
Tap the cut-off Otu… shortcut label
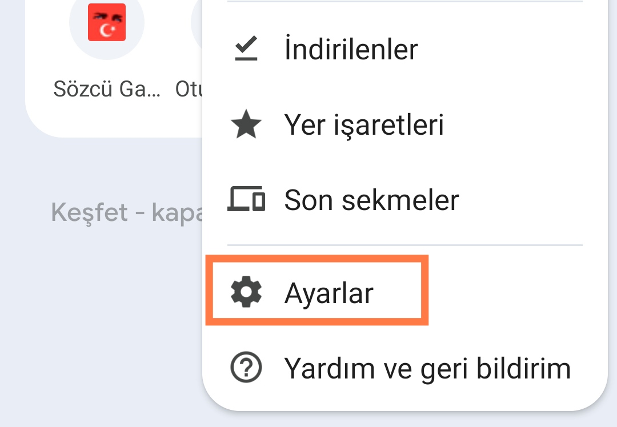pyautogui.click(x=189, y=89)
